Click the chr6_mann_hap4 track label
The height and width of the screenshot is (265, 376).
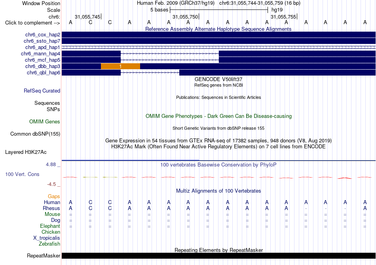[40, 54]
